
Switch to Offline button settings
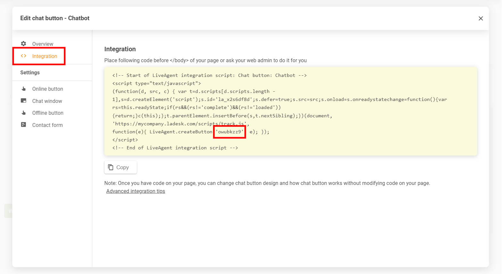(48, 113)
